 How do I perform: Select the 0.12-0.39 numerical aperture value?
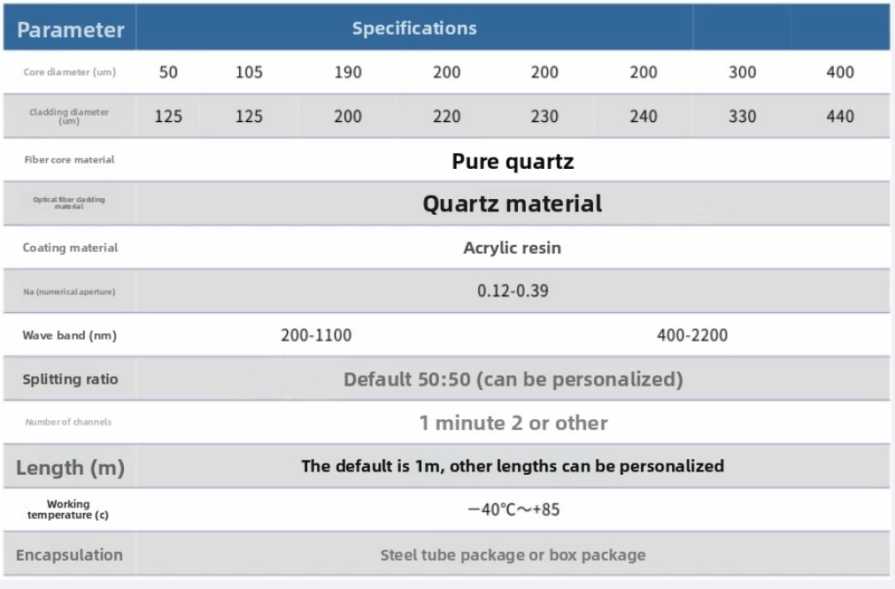pos(513,291)
